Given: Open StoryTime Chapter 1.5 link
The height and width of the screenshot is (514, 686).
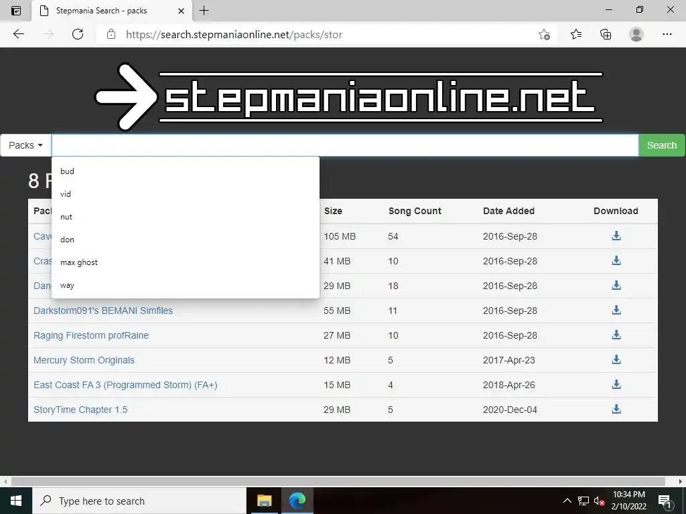Looking at the screenshot, I should pos(80,410).
